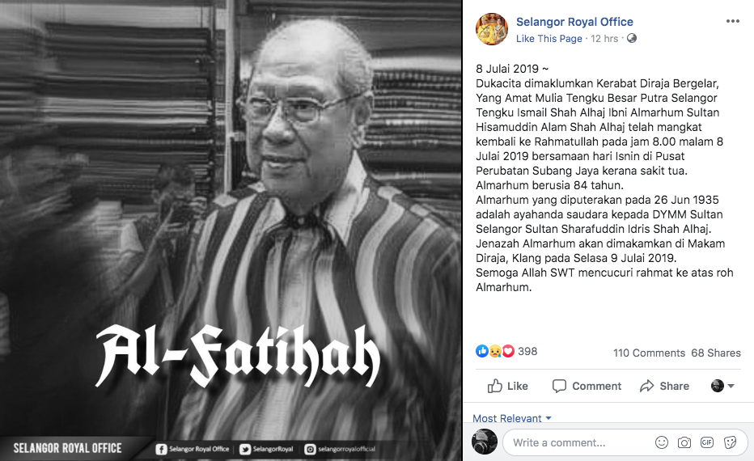View the 68 Shares list
Viewport: 754px width, 461px height.
pos(715,353)
